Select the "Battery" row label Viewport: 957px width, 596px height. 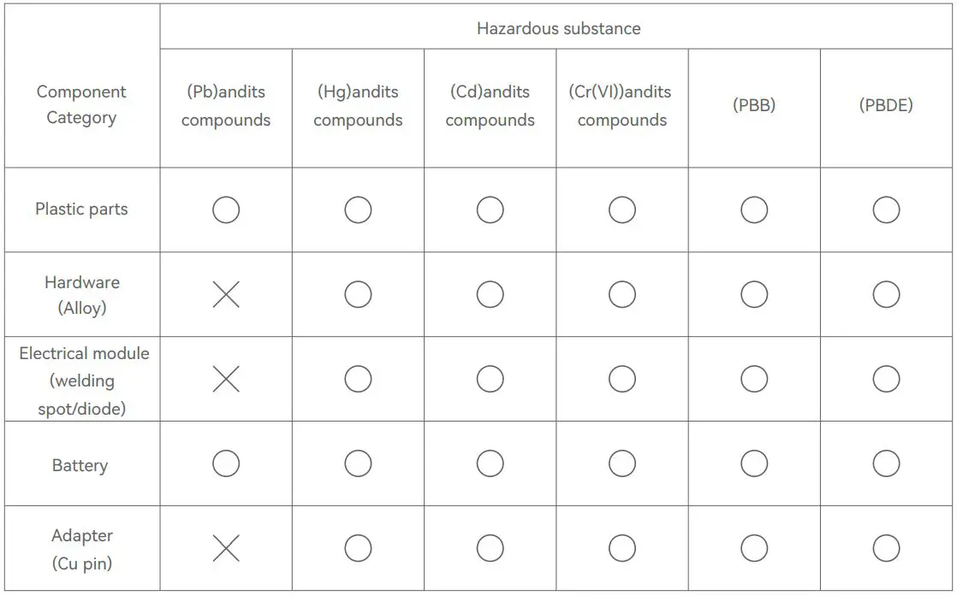click(x=80, y=466)
